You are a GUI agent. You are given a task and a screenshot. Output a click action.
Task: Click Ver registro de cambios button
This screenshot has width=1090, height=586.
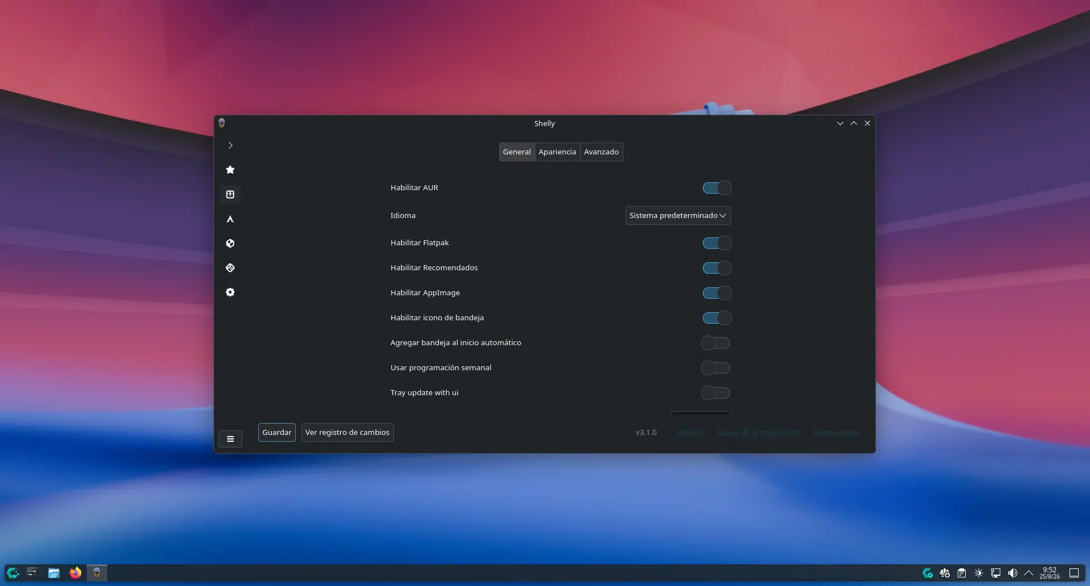(x=347, y=433)
